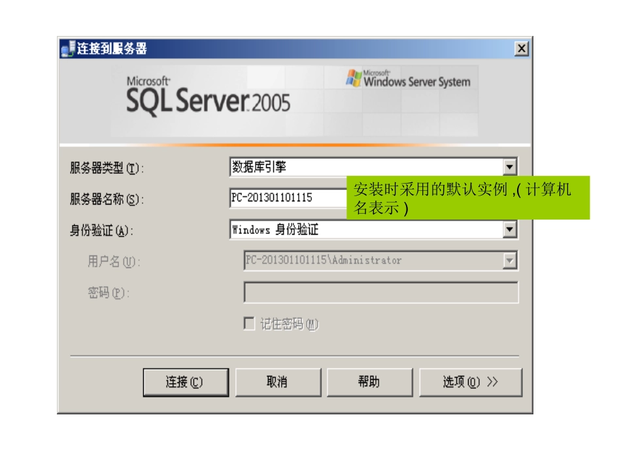Click the 取消 cancel button
The width and height of the screenshot is (621, 466).
point(278,382)
